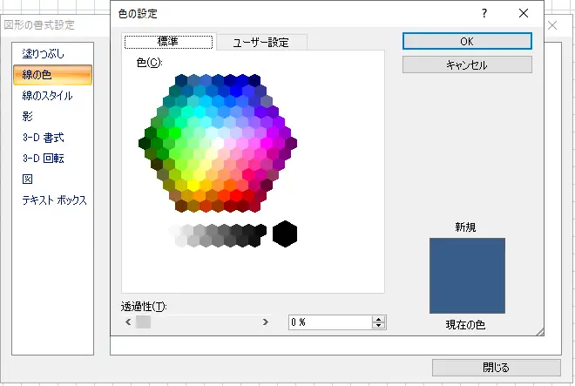575x386 pixels.
Task: Select the large black hexagon swatch
Action: (285, 234)
